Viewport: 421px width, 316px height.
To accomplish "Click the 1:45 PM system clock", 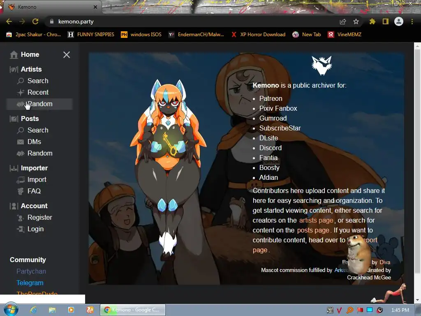I will [x=400, y=310].
